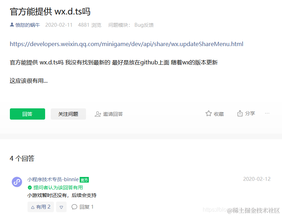The image size is (282, 216).
Task: Click the green 回答 button
Action: pos(27,114)
